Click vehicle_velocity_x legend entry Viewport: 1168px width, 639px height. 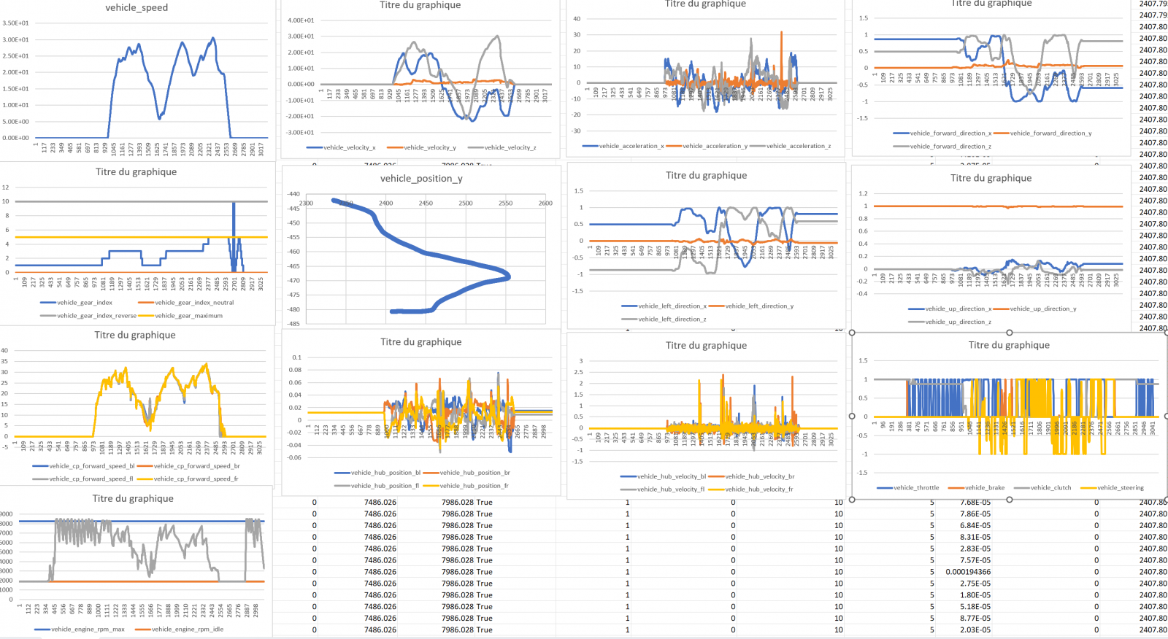coord(341,147)
